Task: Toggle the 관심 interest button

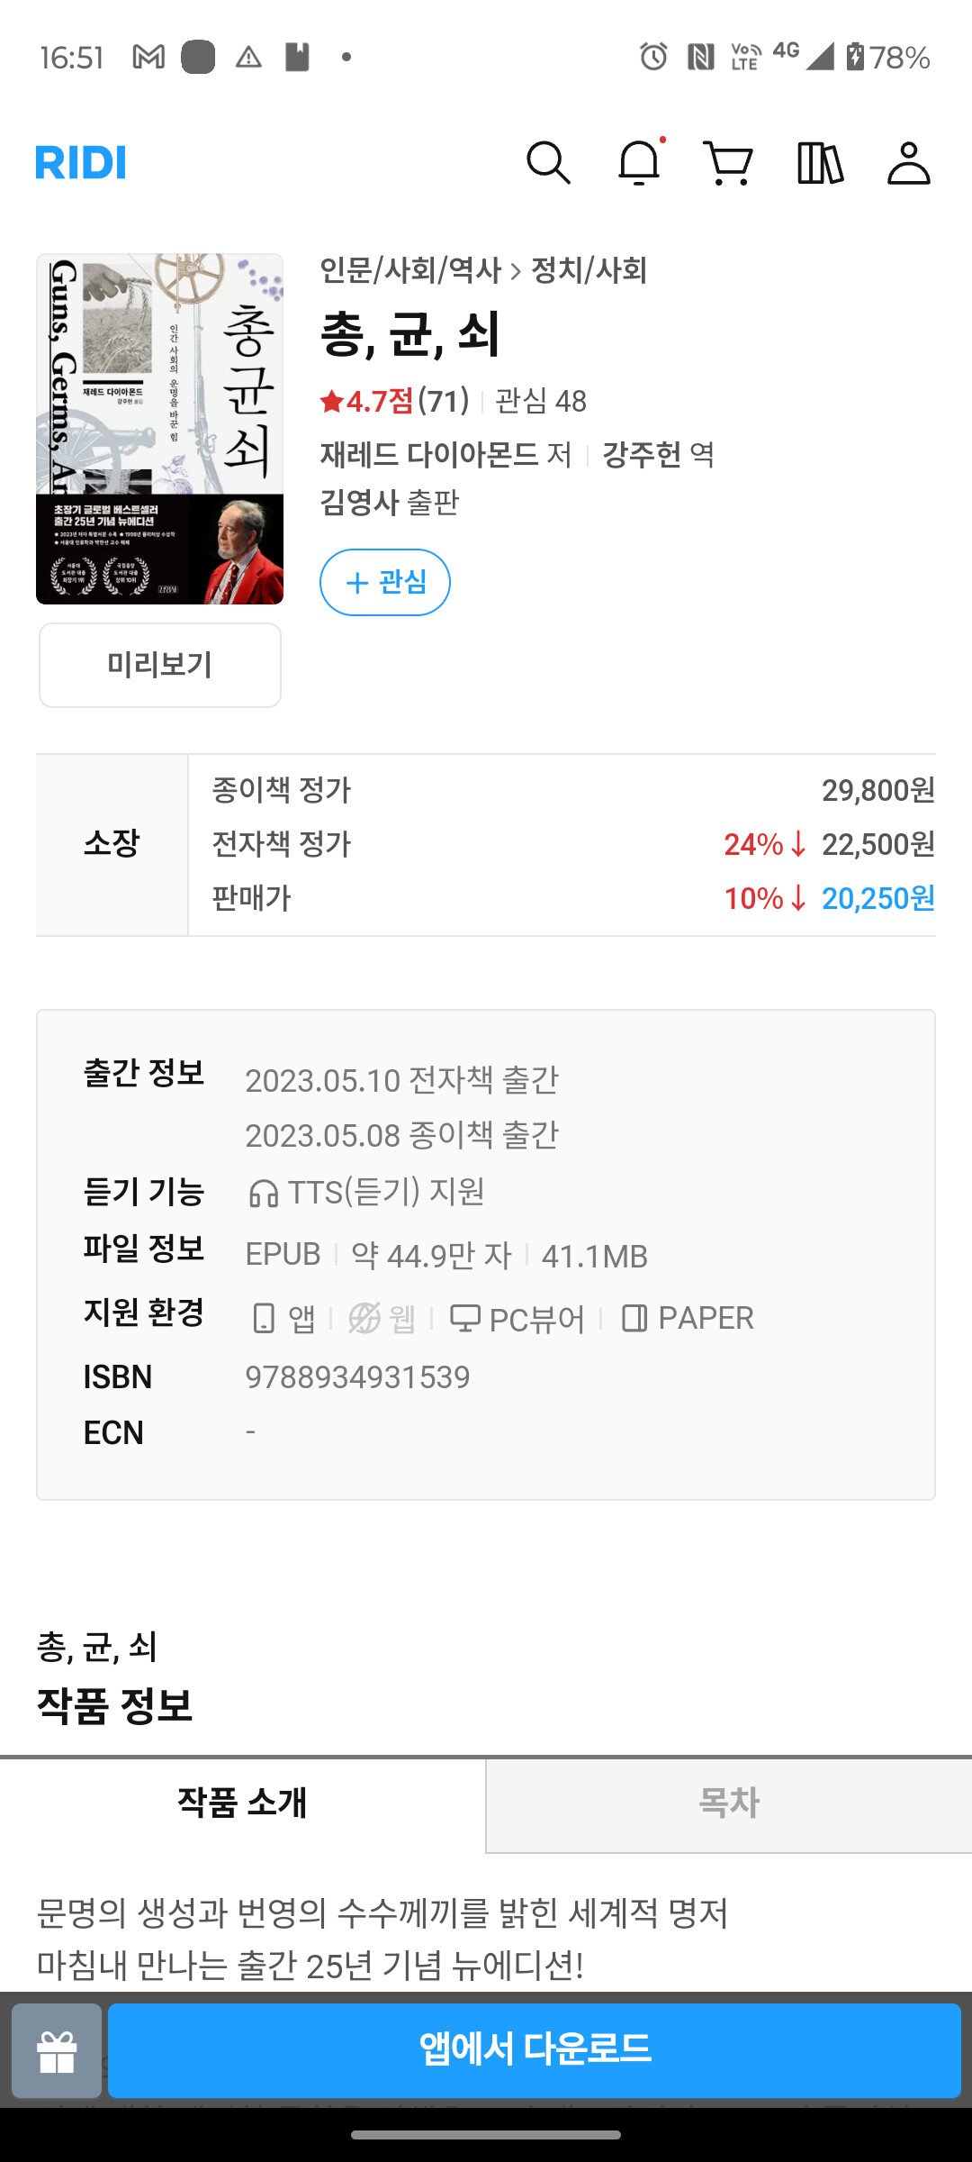Action: pos(385,582)
